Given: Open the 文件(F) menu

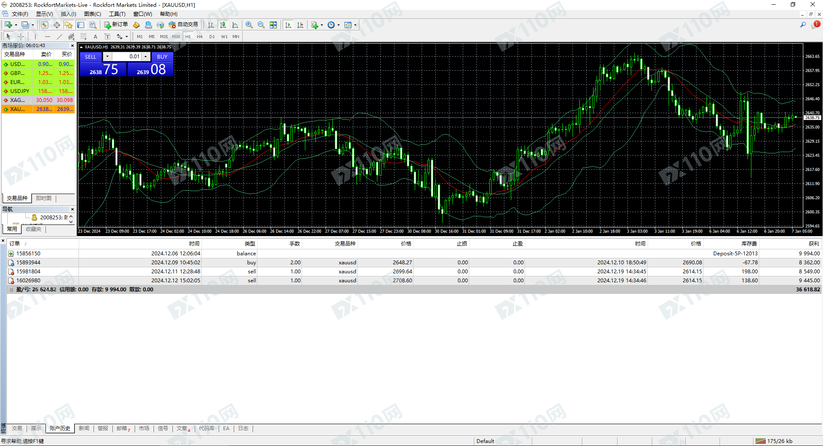Looking at the screenshot, I should 20,14.
